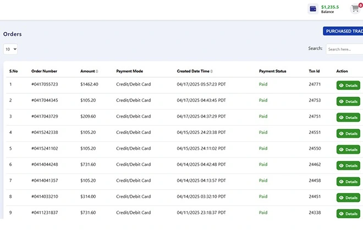Screen dimensions: 363x231
Task: View Details for order #0417043729
Action: click(348, 117)
